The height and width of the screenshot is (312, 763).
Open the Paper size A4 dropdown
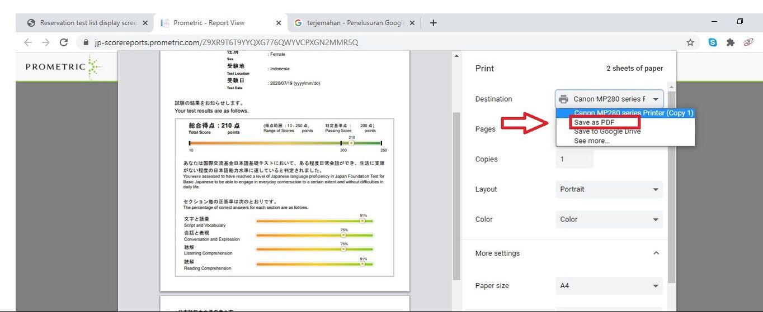pyautogui.click(x=609, y=286)
